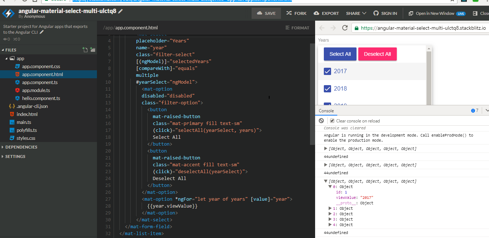Open the hello.component.ts file
The height and width of the screenshot is (238, 489).
(41, 98)
